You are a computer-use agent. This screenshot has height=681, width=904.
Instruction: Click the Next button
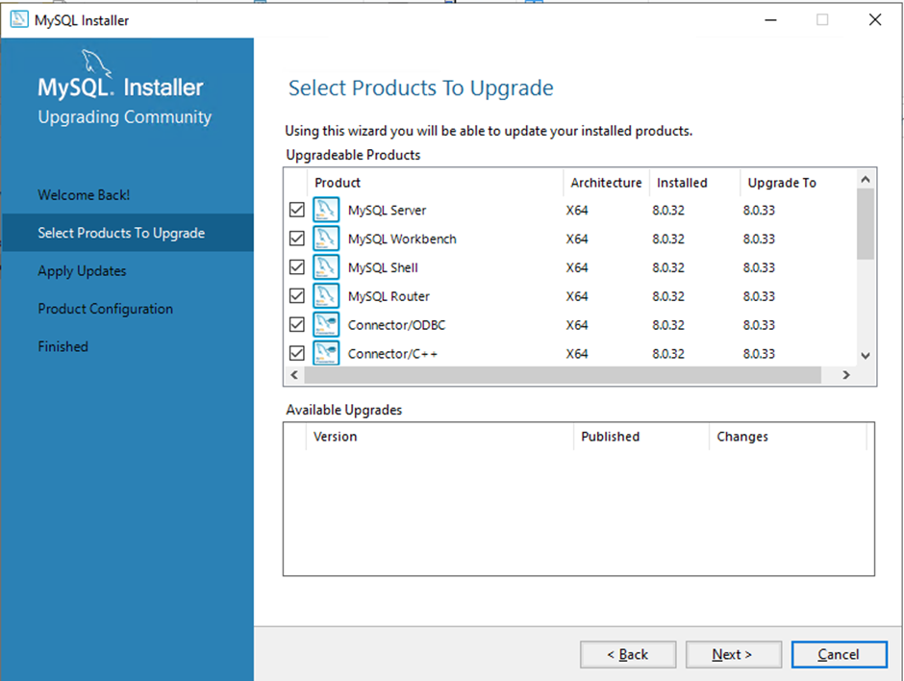click(x=734, y=654)
